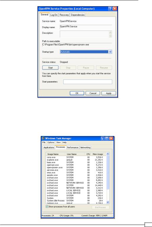Select the csrss.exe process row
The image size is (152, 227).
pyautogui.click(x=76, y=157)
